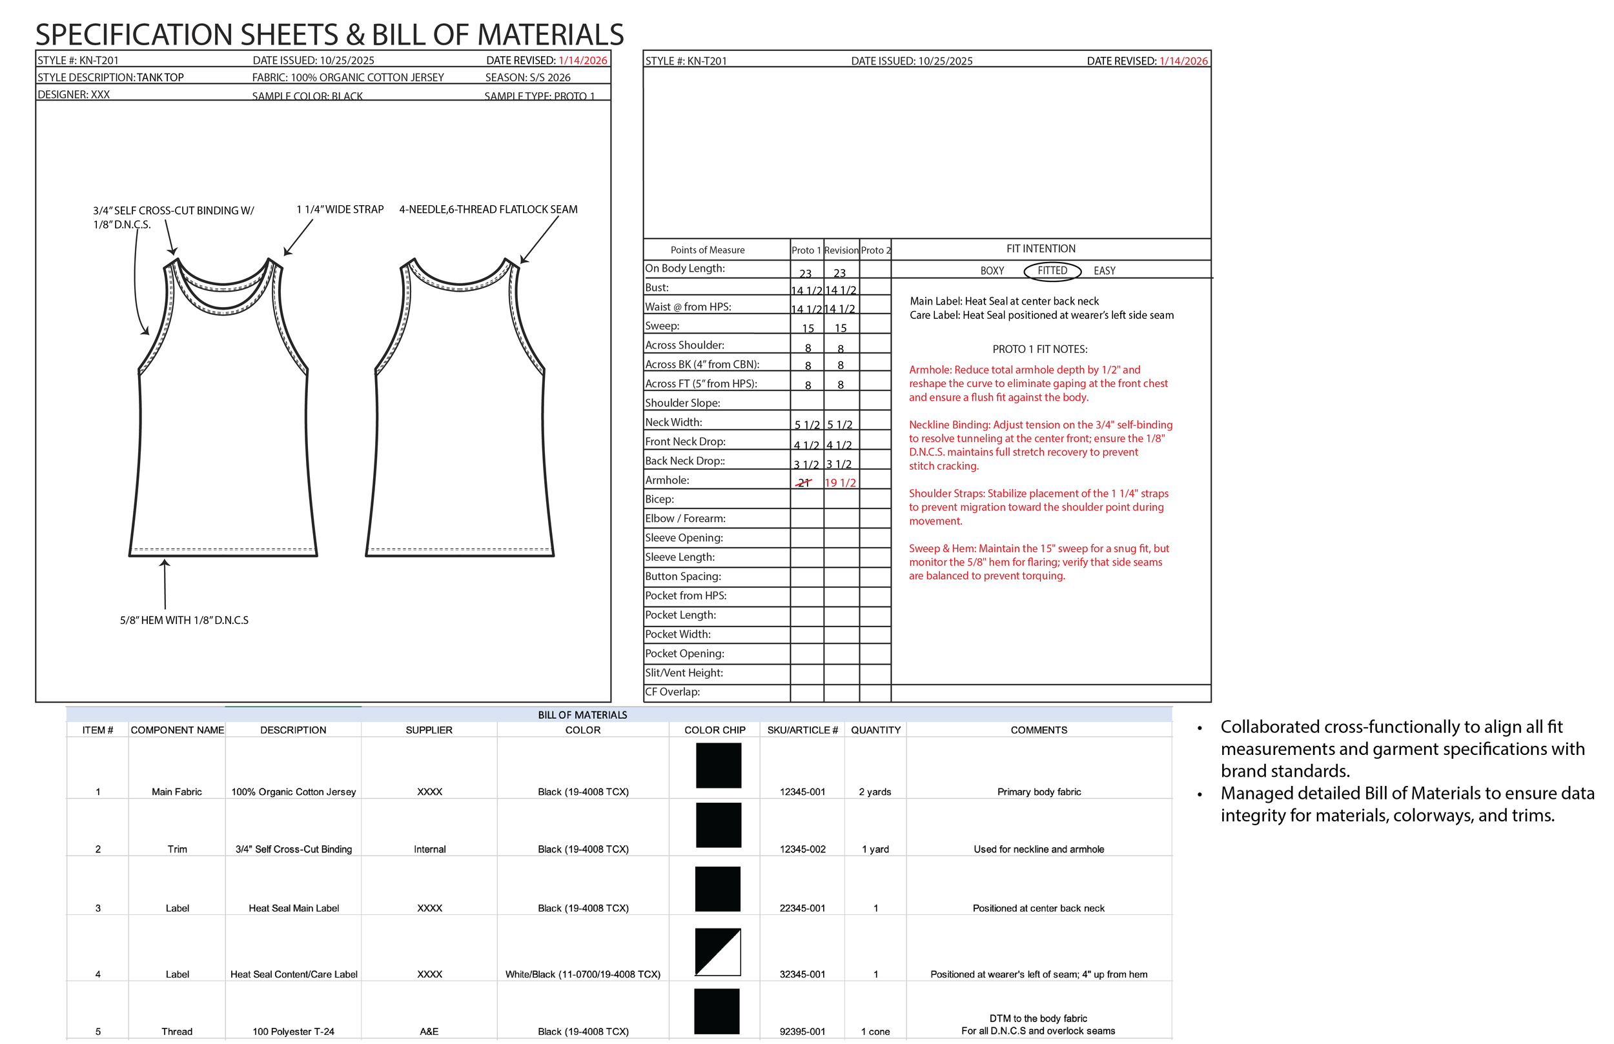Click the red 19 1/2 armhole revision value
Viewport: 1614px width, 1044px height.
[840, 483]
